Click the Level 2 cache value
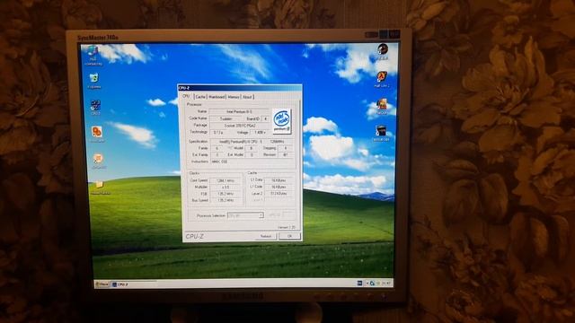Image resolution: width=575 pixels, height=323 pixels. click(279, 194)
